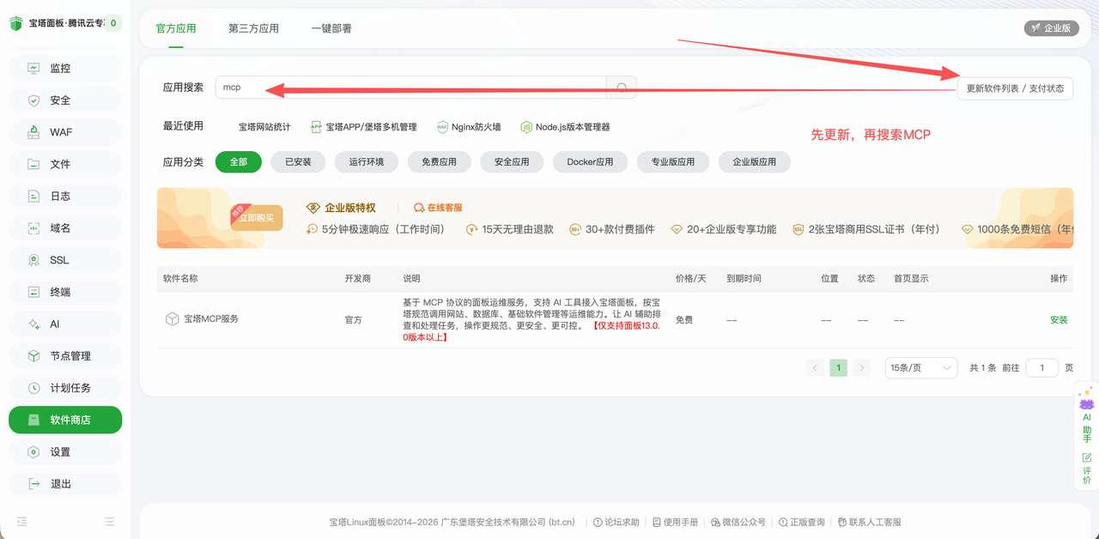
Task: Open recently used Nginx防火墙
Action: click(469, 127)
